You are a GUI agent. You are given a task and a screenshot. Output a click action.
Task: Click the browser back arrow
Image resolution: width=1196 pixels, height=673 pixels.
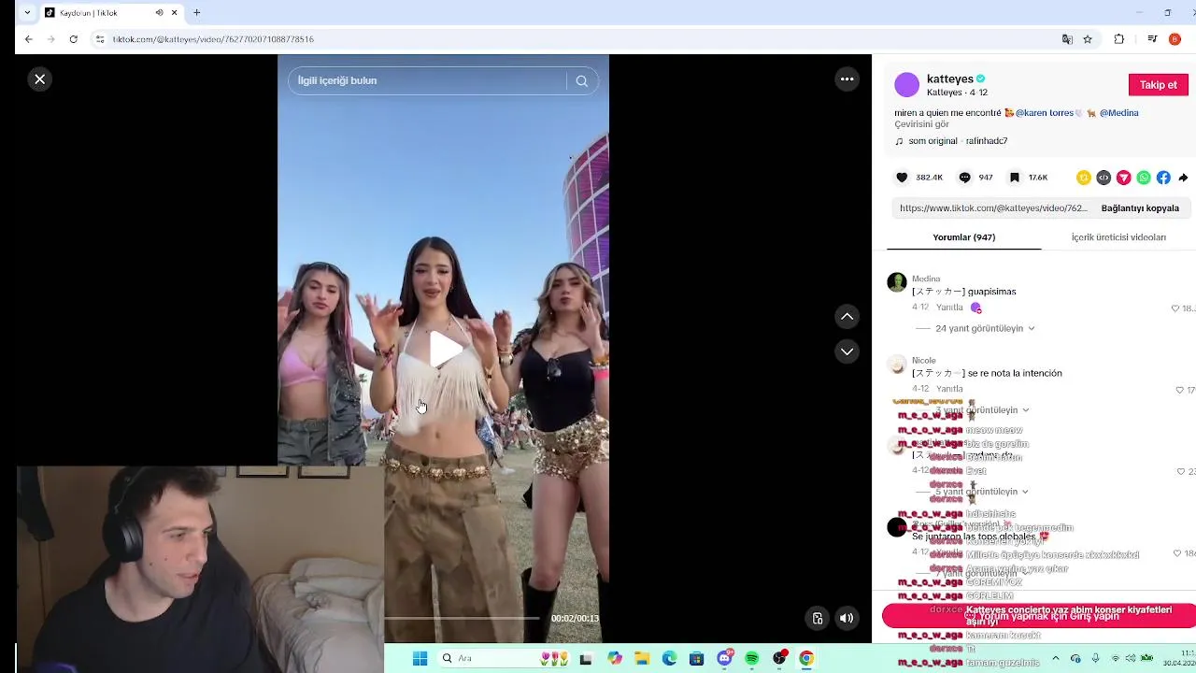tap(29, 39)
